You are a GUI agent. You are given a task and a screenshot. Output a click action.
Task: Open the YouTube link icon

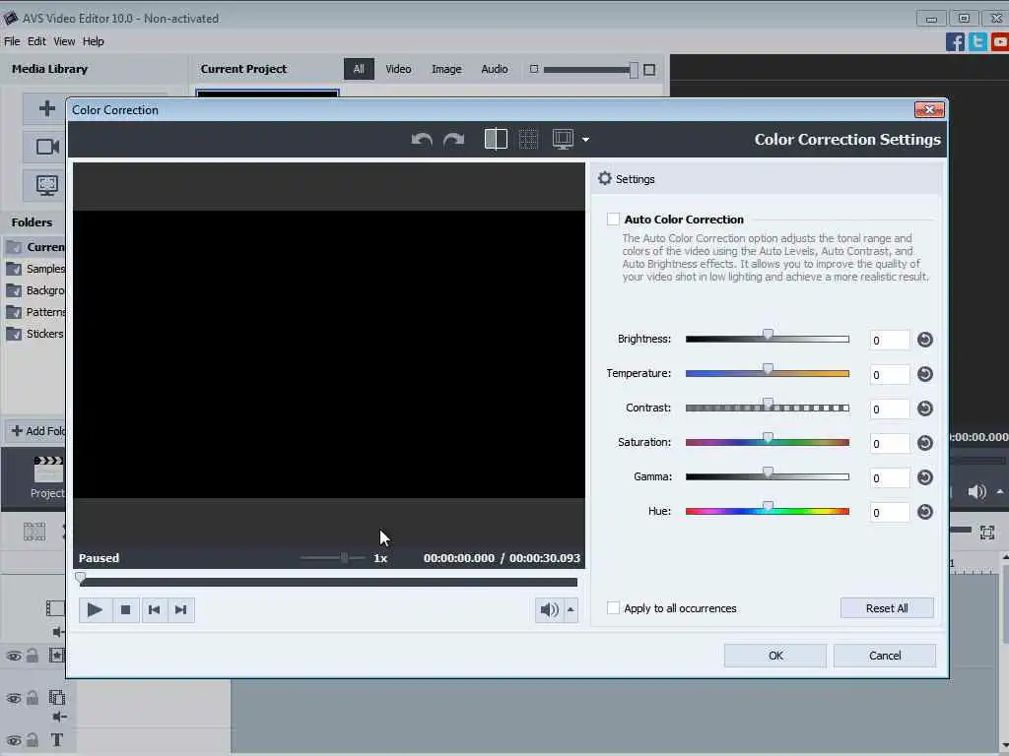point(1000,42)
